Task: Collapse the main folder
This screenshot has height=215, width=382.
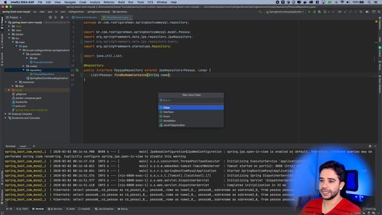Action: 13,42
